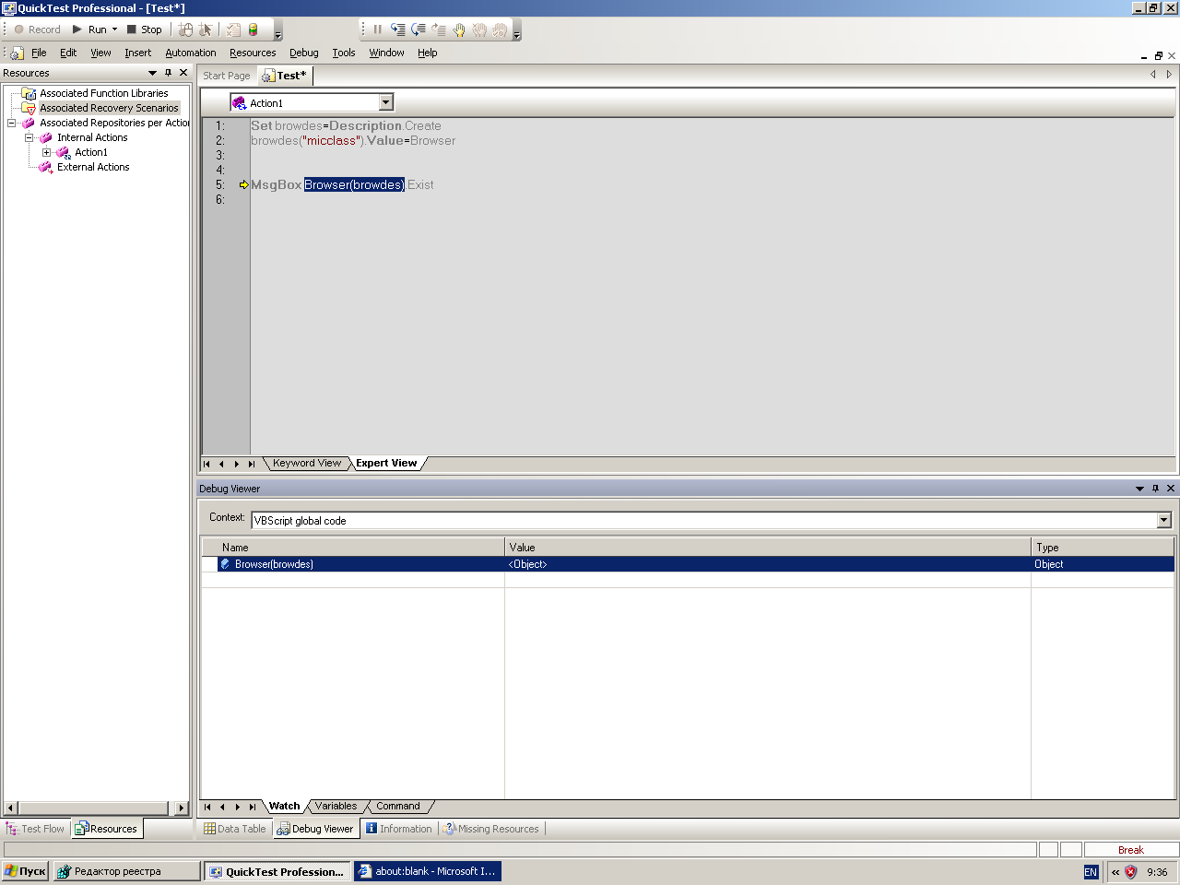This screenshot has width=1180, height=885.
Task: Click the Low-Level Recording mouse icon
Action: pos(185,29)
